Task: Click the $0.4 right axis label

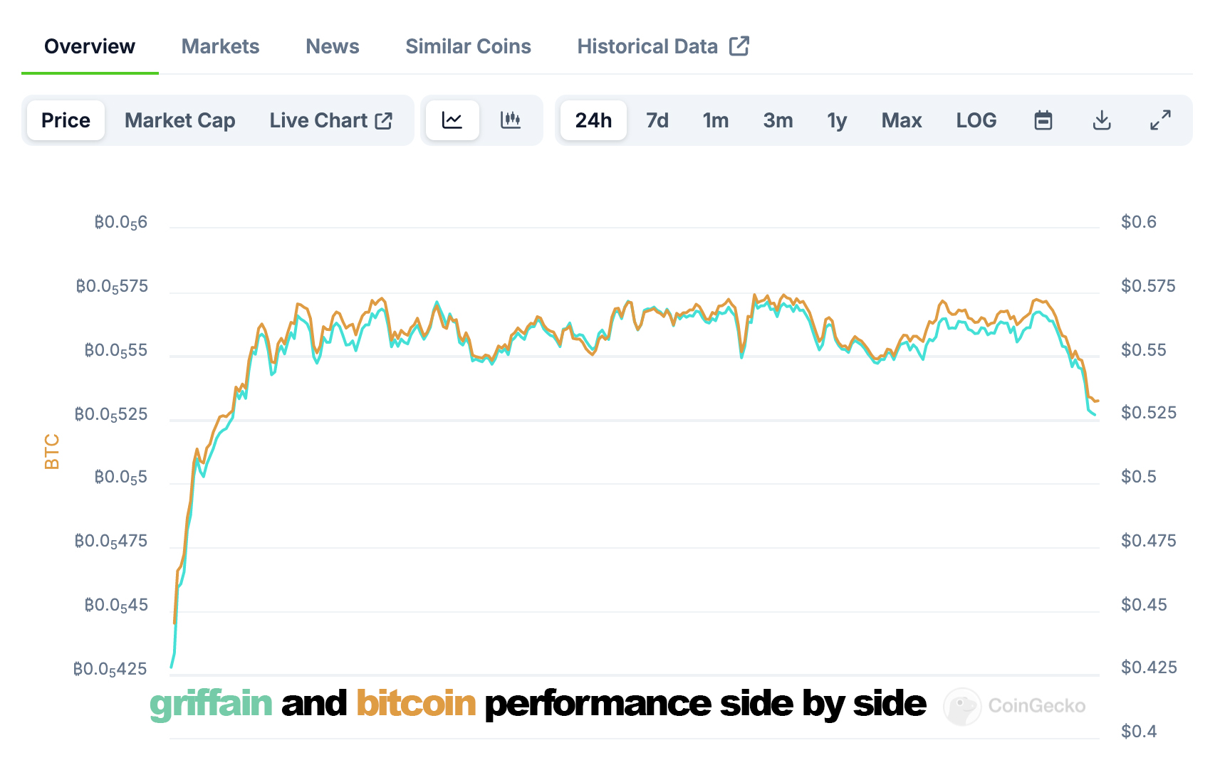Action: coord(1138,732)
